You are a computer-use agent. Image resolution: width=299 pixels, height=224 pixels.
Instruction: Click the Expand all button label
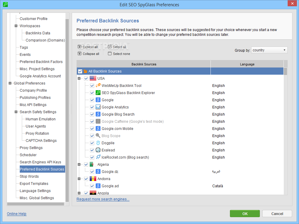coord(90,47)
